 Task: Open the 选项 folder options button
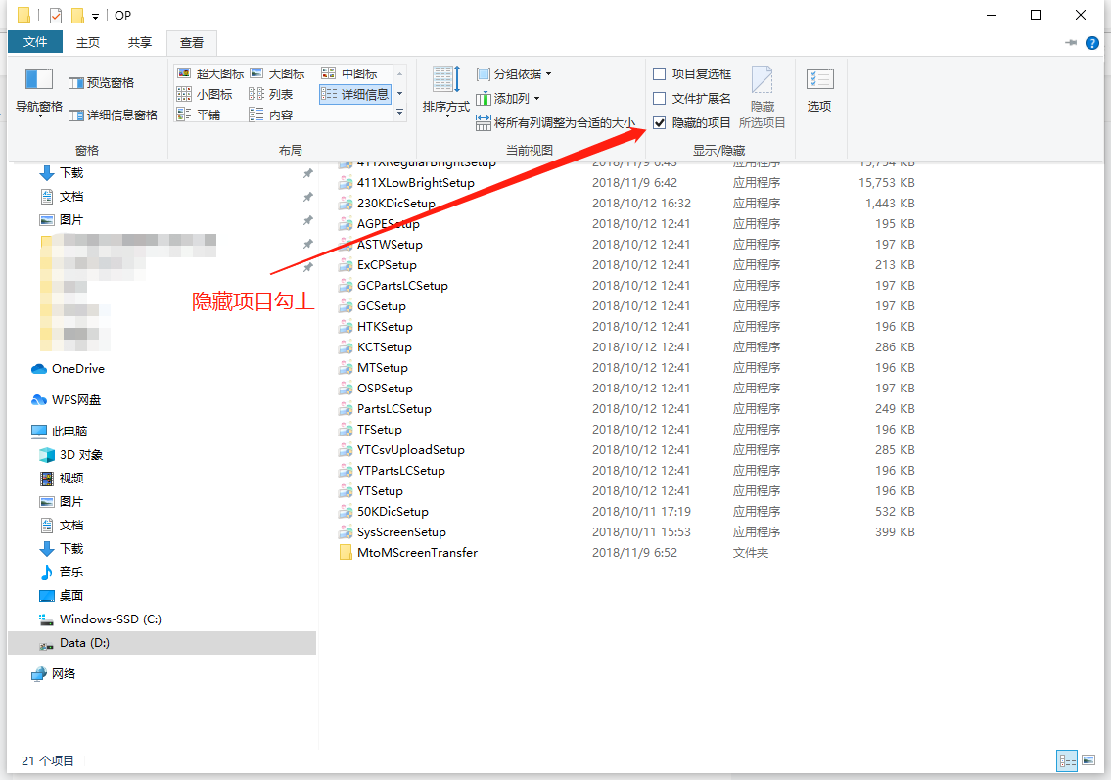click(819, 91)
